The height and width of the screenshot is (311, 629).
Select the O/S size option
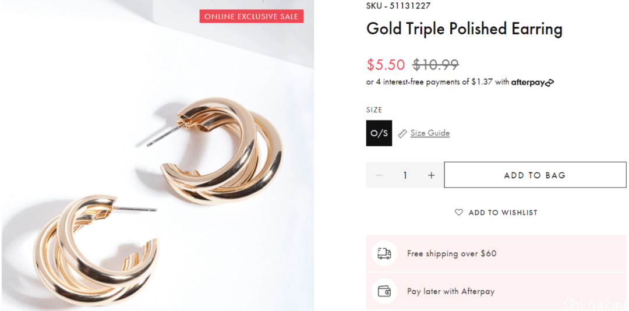point(379,133)
